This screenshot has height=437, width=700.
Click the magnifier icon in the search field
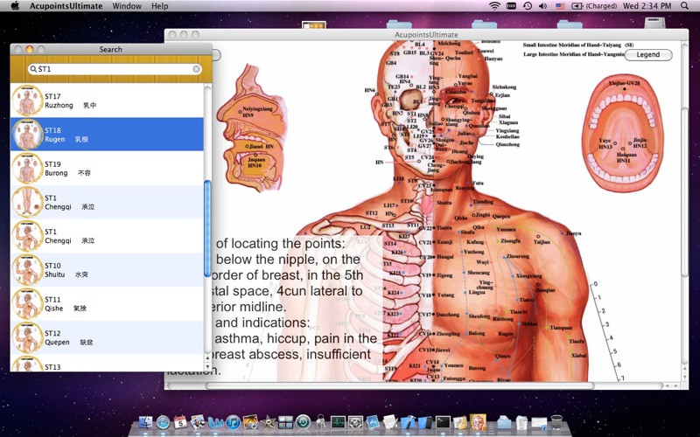coord(33,69)
